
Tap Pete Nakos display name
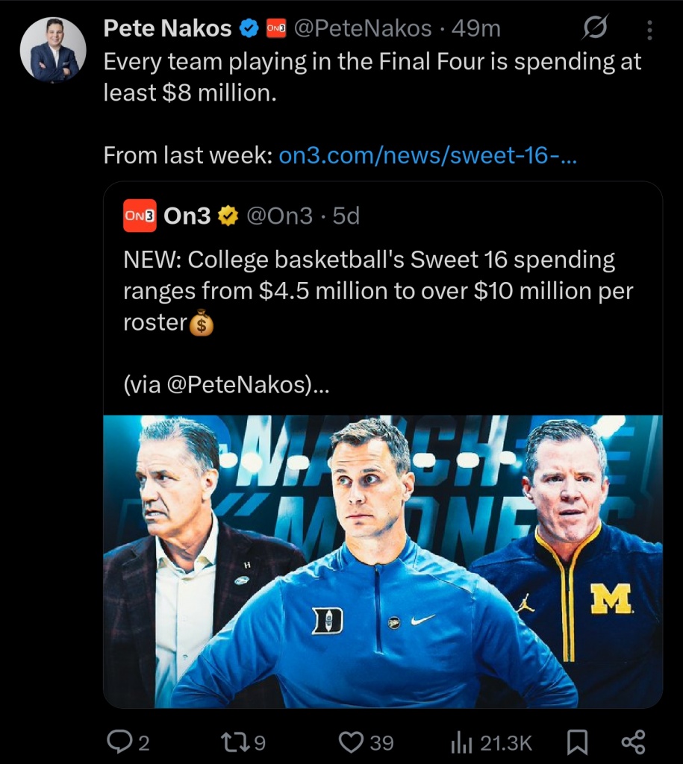(167, 29)
